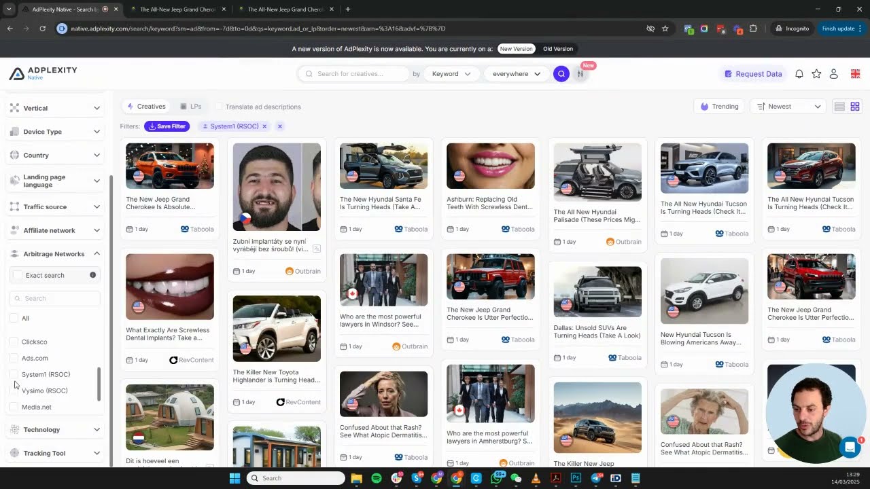
Task: Toggle the System1 (RSOC) checkbox
Action: 14,374
